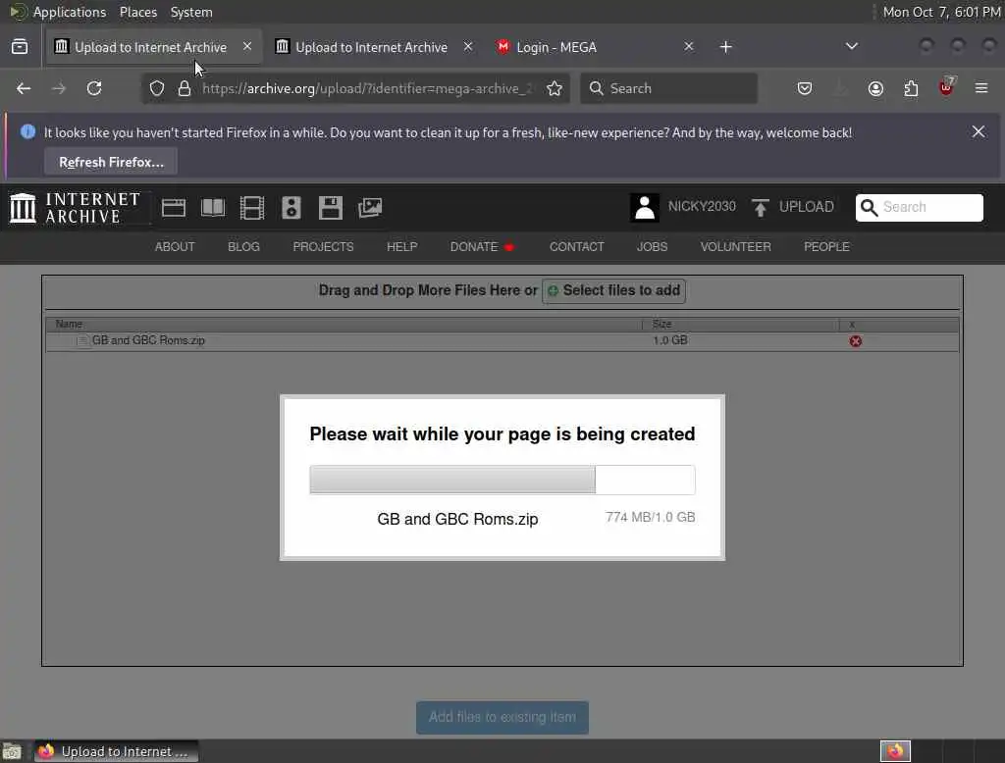This screenshot has width=1005, height=763.
Task: Click the Internet Archive logo
Action: pos(75,208)
